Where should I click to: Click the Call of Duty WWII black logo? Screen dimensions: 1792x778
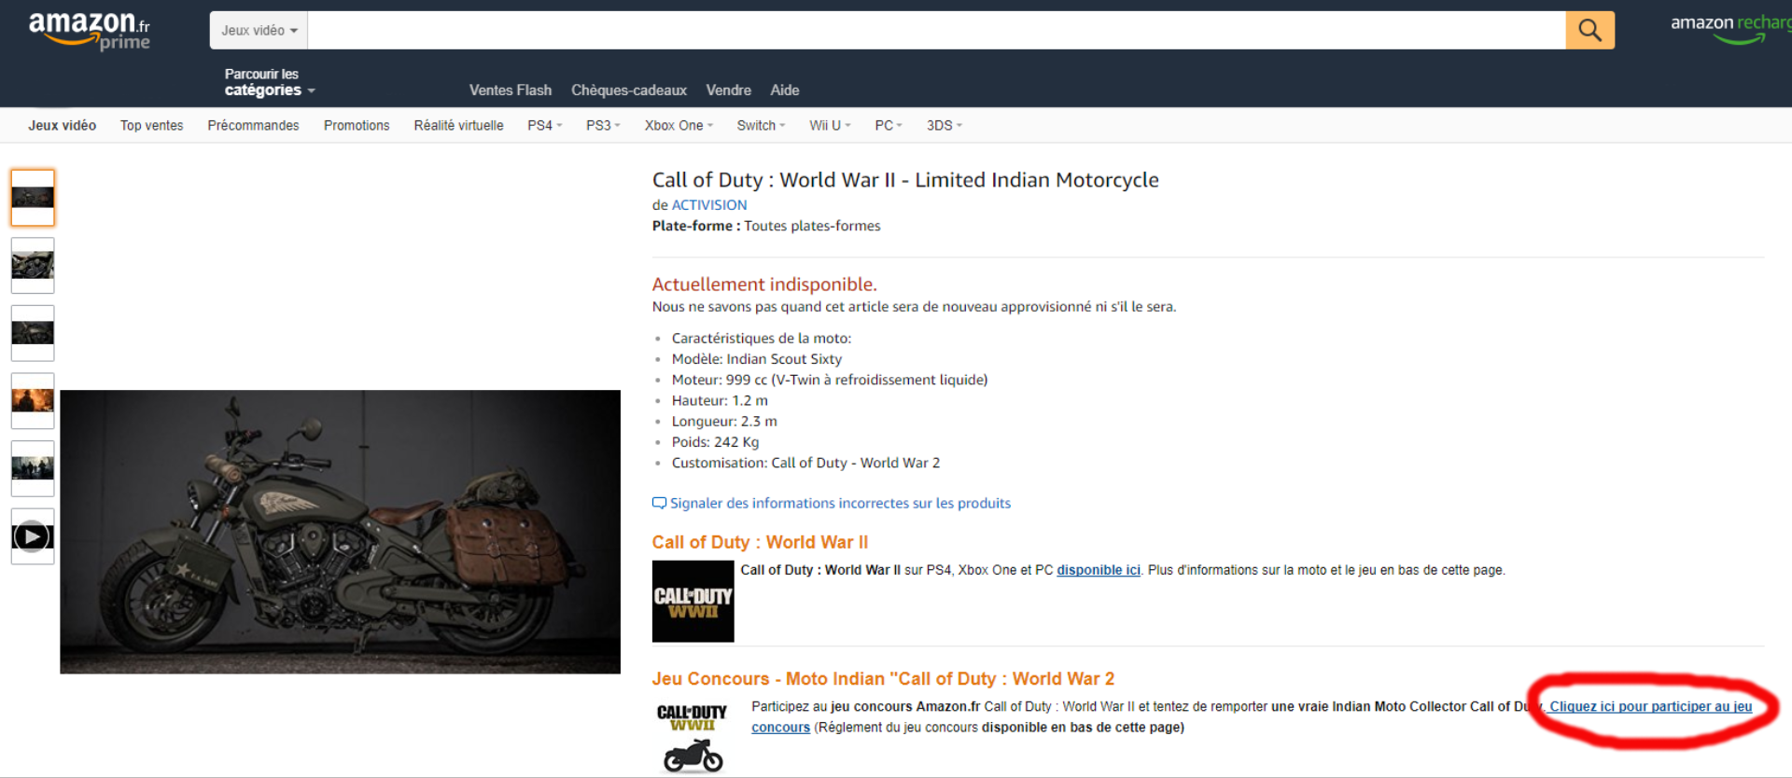(693, 601)
